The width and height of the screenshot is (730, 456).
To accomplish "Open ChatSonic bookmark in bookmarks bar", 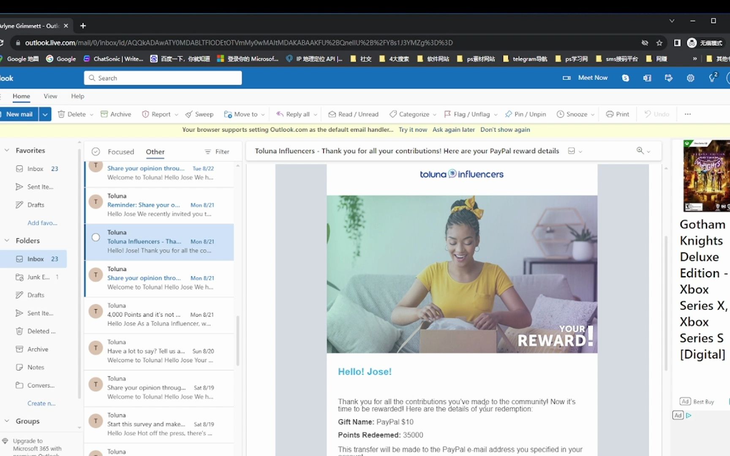I will [113, 59].
